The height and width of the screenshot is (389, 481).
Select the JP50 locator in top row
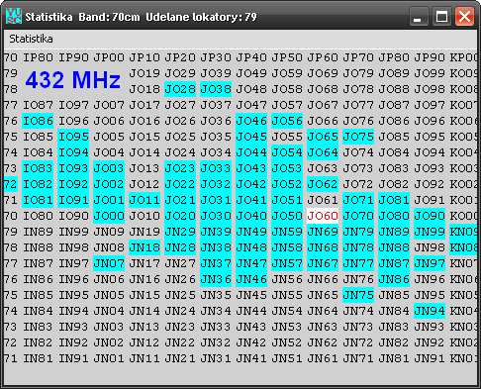coord(287,57)
